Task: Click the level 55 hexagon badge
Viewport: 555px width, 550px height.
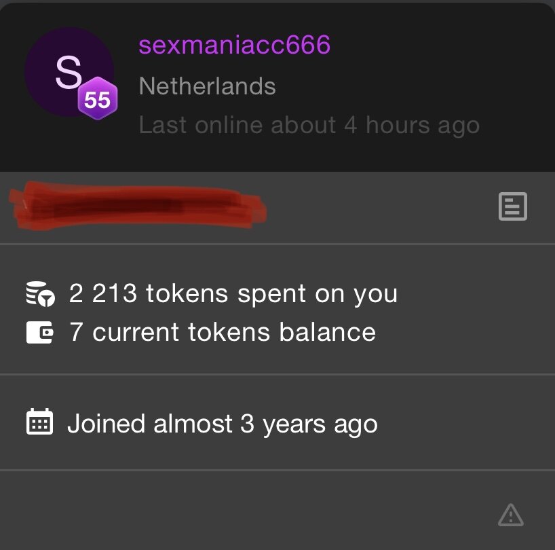Action: 98,100
